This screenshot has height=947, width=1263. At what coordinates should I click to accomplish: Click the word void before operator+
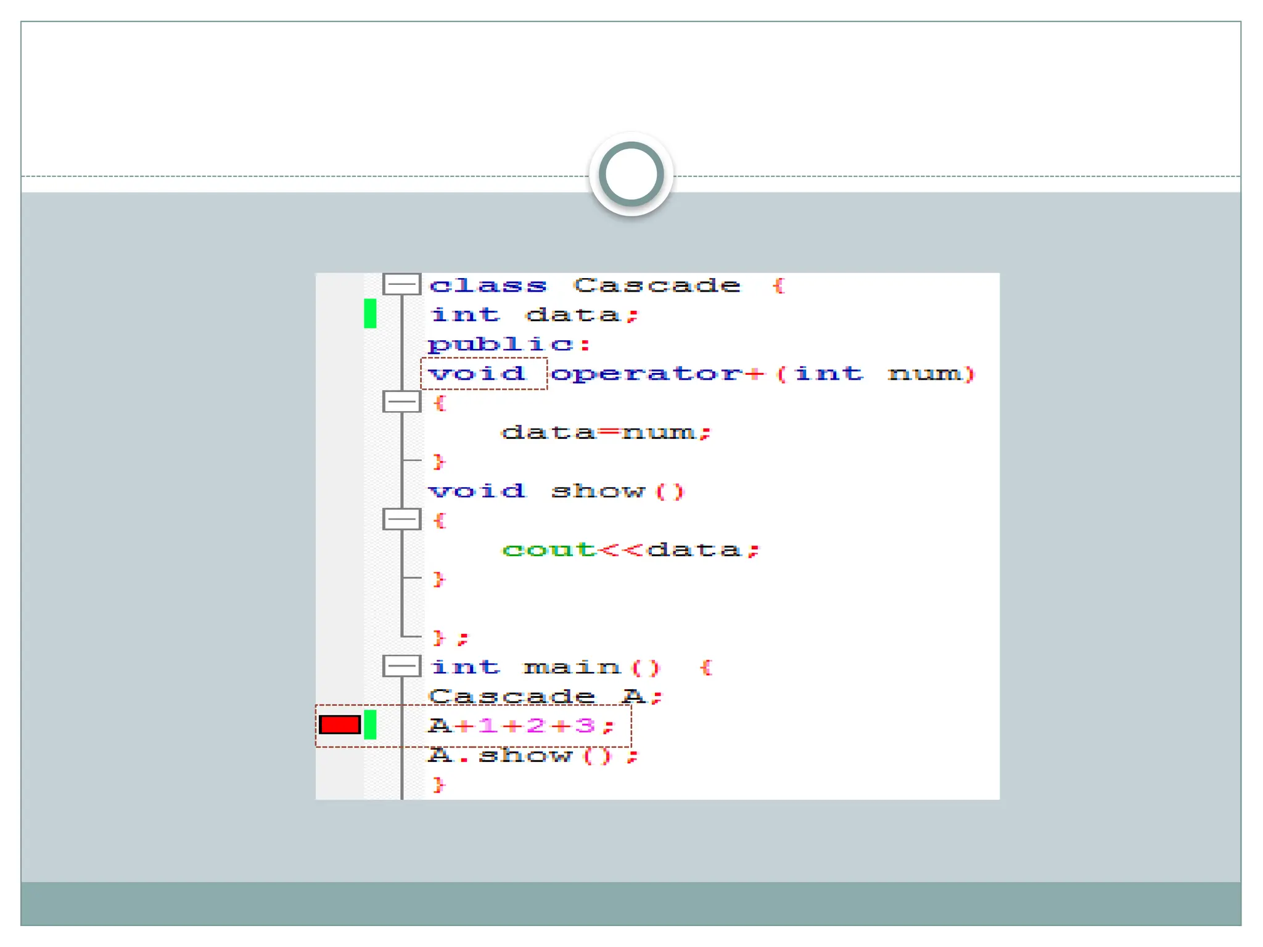[x=477, y=374]
